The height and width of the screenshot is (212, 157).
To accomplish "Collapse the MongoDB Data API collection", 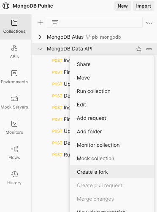I will pyautogui.click(x=40, y=49).
